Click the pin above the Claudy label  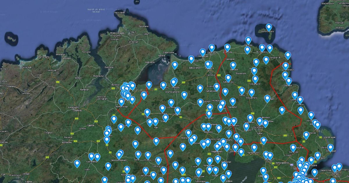click(147, 113)
